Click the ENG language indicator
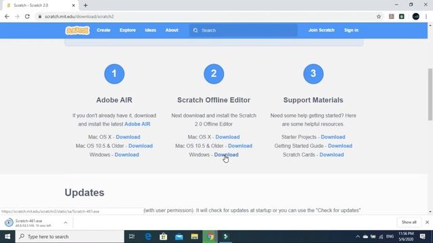This screenshot has width=433, height=243. pyautogui.click(x=390, y=236)
